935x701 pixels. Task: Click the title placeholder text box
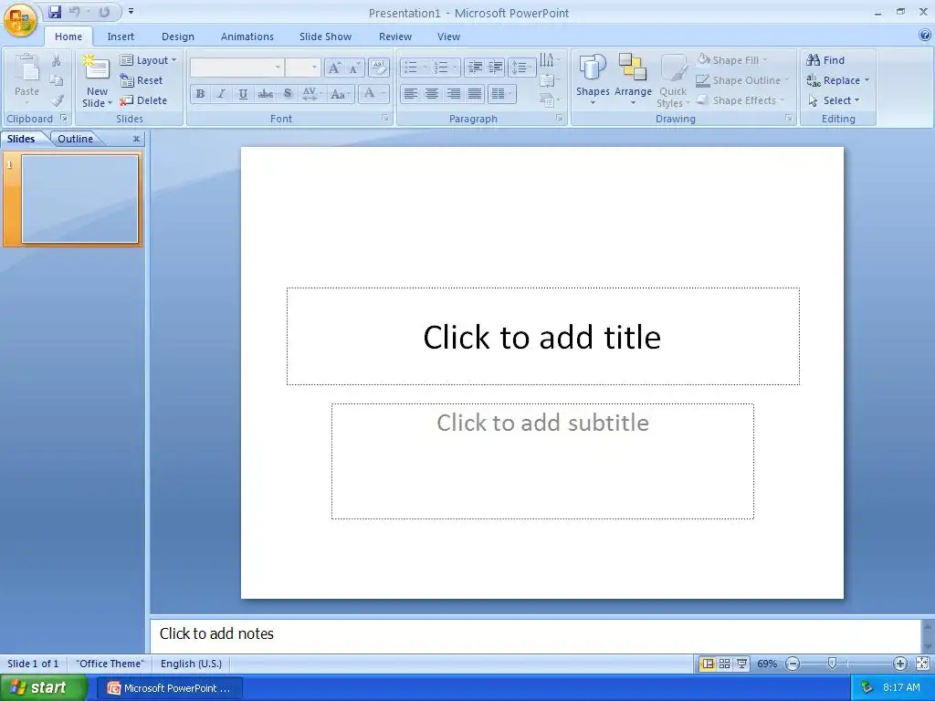click(x=542, y=337)
